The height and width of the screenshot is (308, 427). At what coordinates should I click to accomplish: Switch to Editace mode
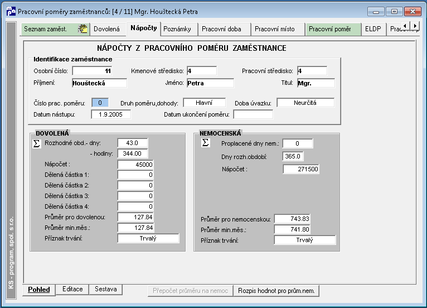tap(72, 289)
